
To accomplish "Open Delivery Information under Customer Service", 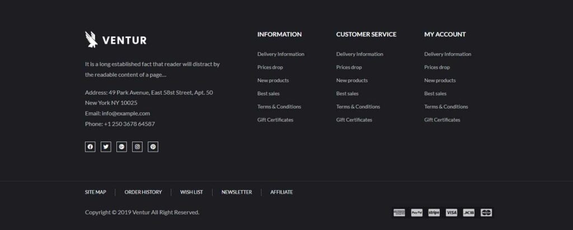I will click(x=360, y=54).
